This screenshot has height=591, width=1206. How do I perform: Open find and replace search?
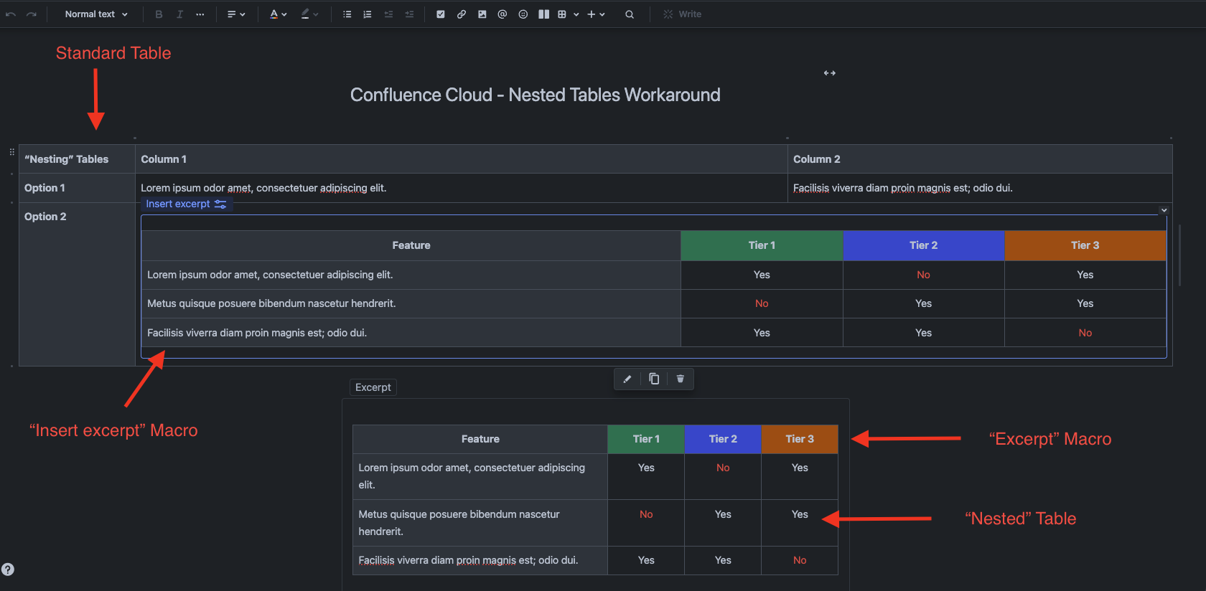[630, 14]
